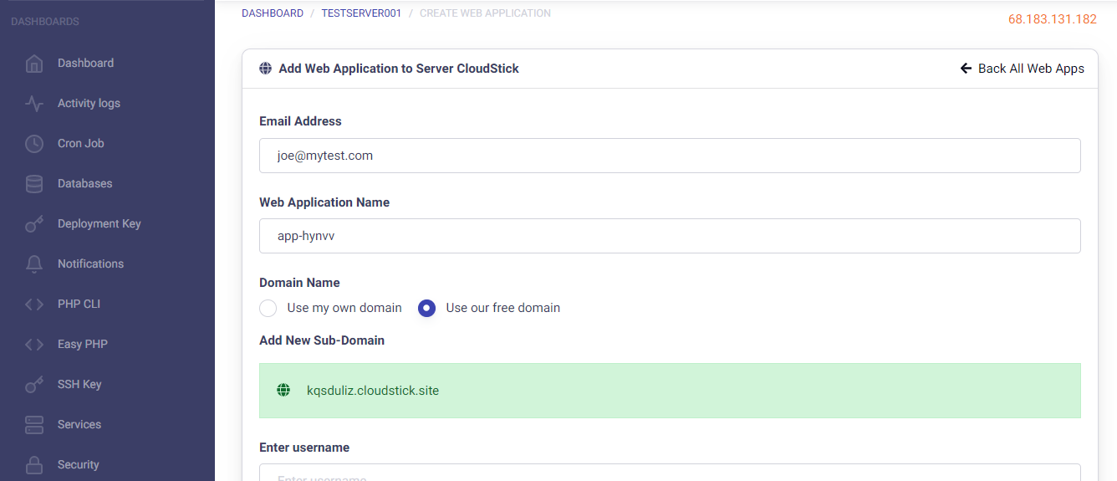Viewport: 1117px width, 481px height.
Task: Click the PHP CLI code brackets icon
Action: coord(34,304)
